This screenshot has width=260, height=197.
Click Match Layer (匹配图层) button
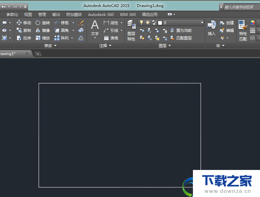click(x=181, y=38)
